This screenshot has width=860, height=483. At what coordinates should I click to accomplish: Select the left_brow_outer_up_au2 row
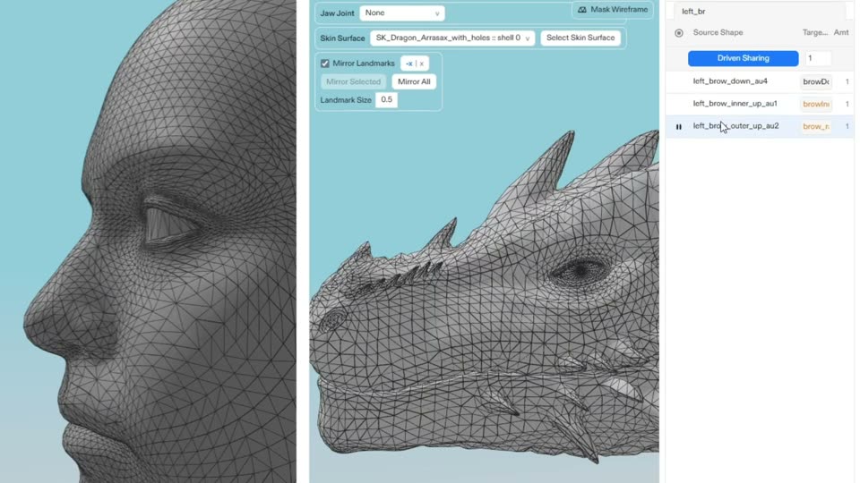click(x=760, y=126)
